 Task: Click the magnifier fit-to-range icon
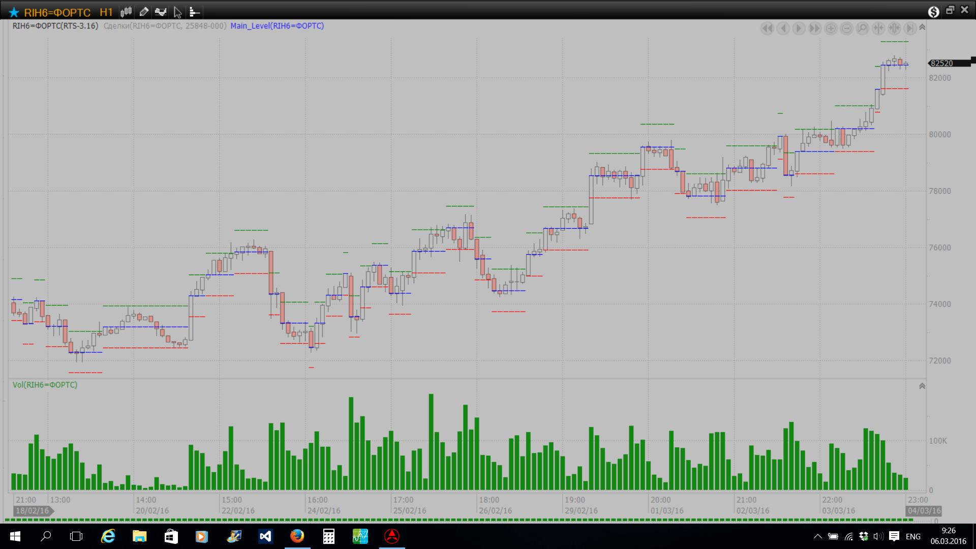[x=862, y=28]
